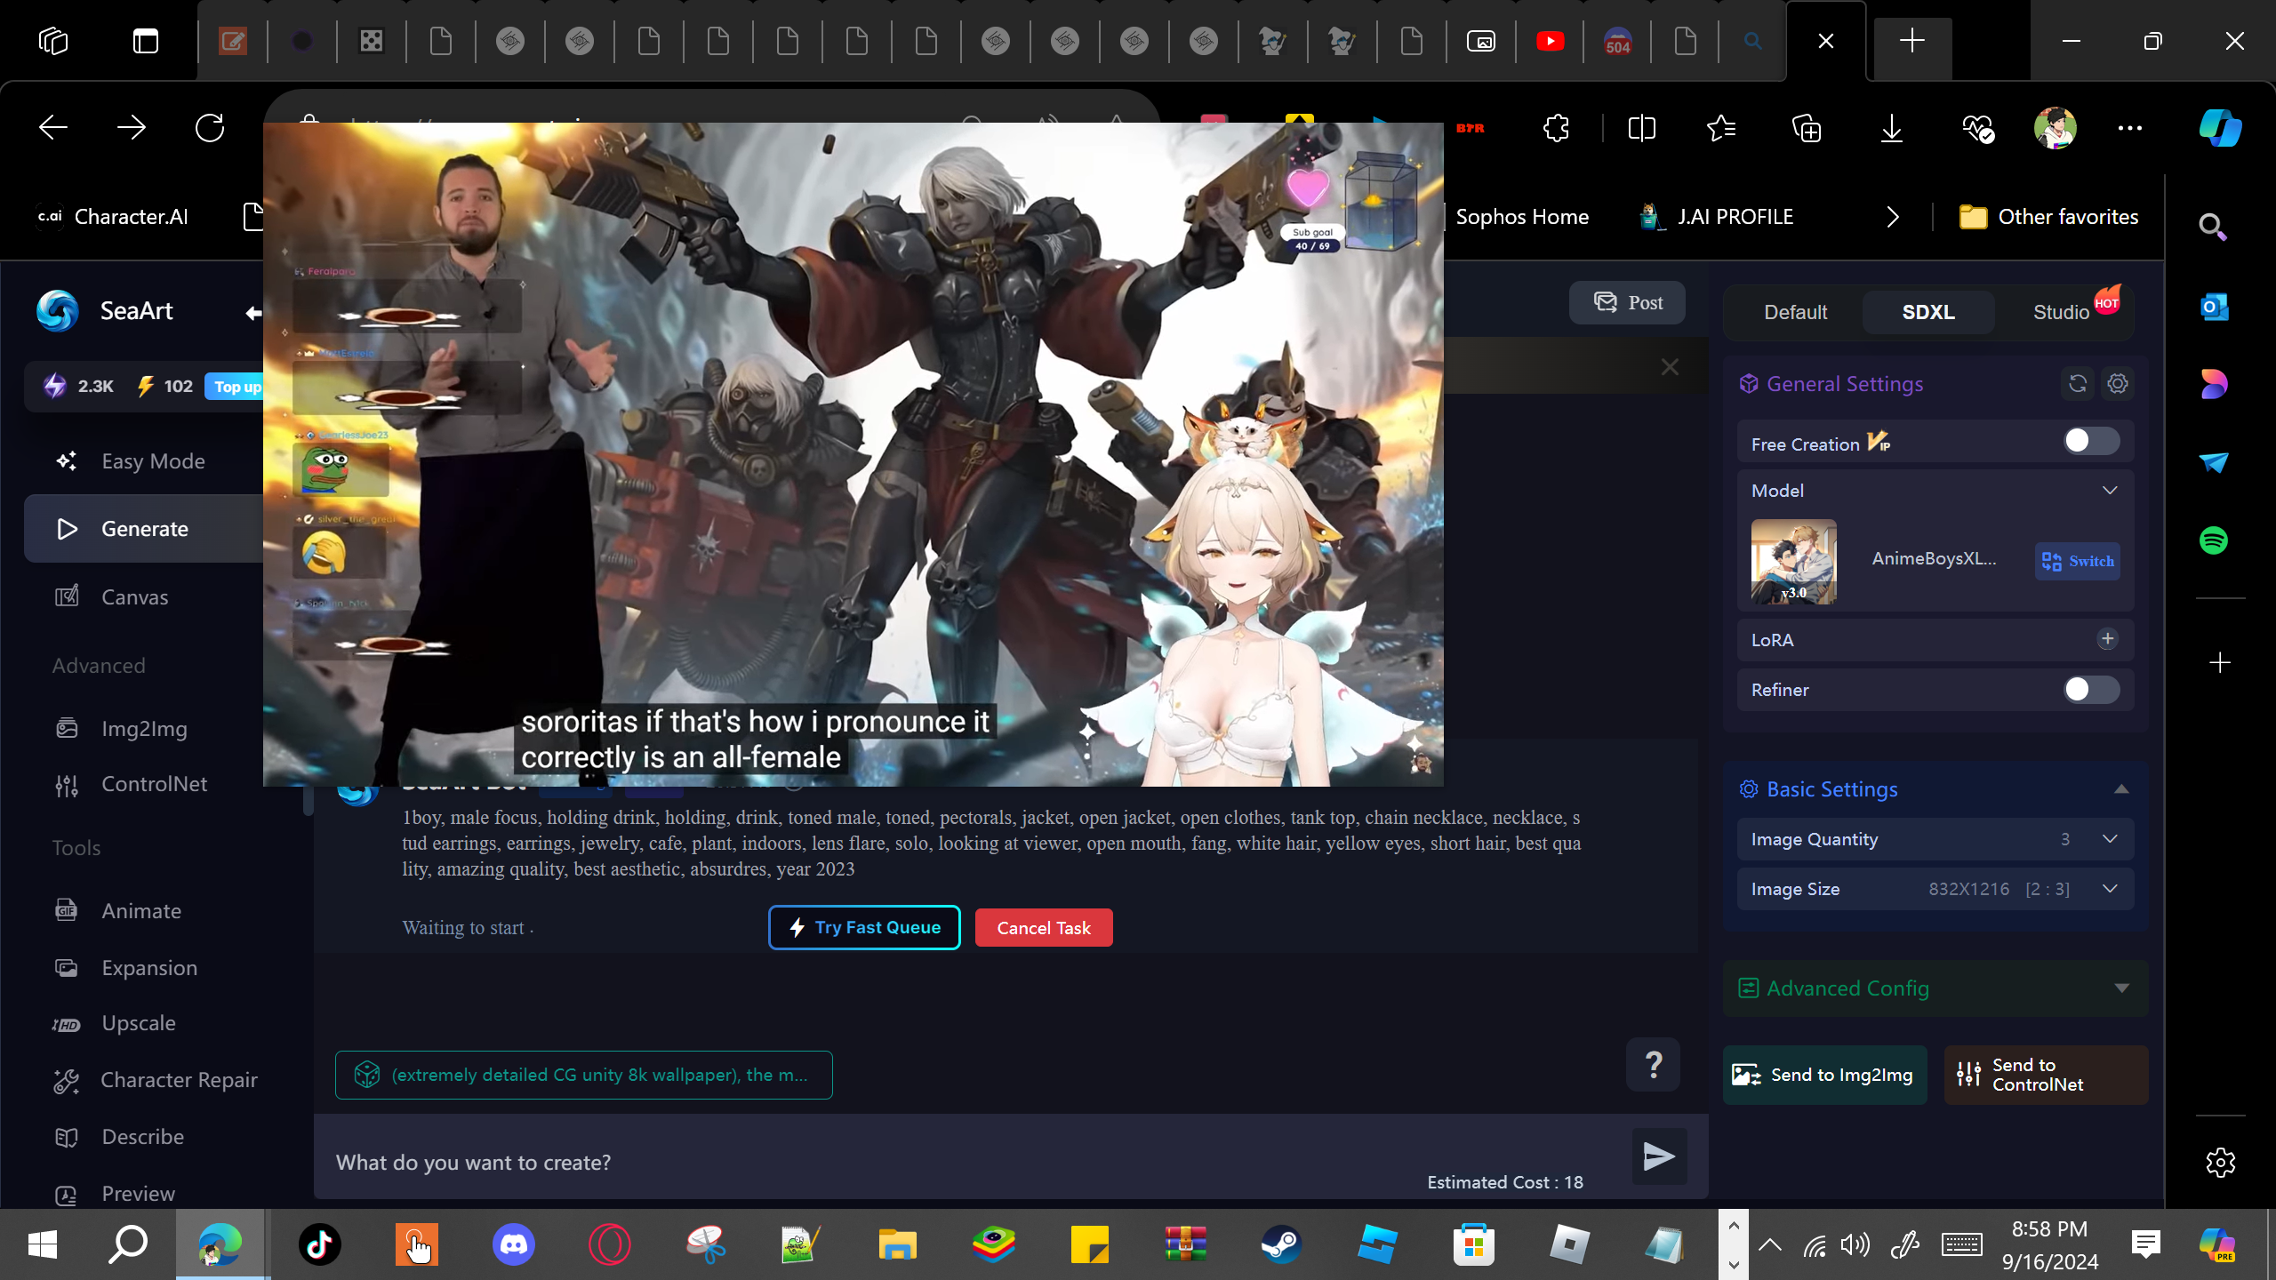Show hidden system tray icons
This screenshot has width=2276, height=1280.
pyautogui.click(x=1769, y=1244)
